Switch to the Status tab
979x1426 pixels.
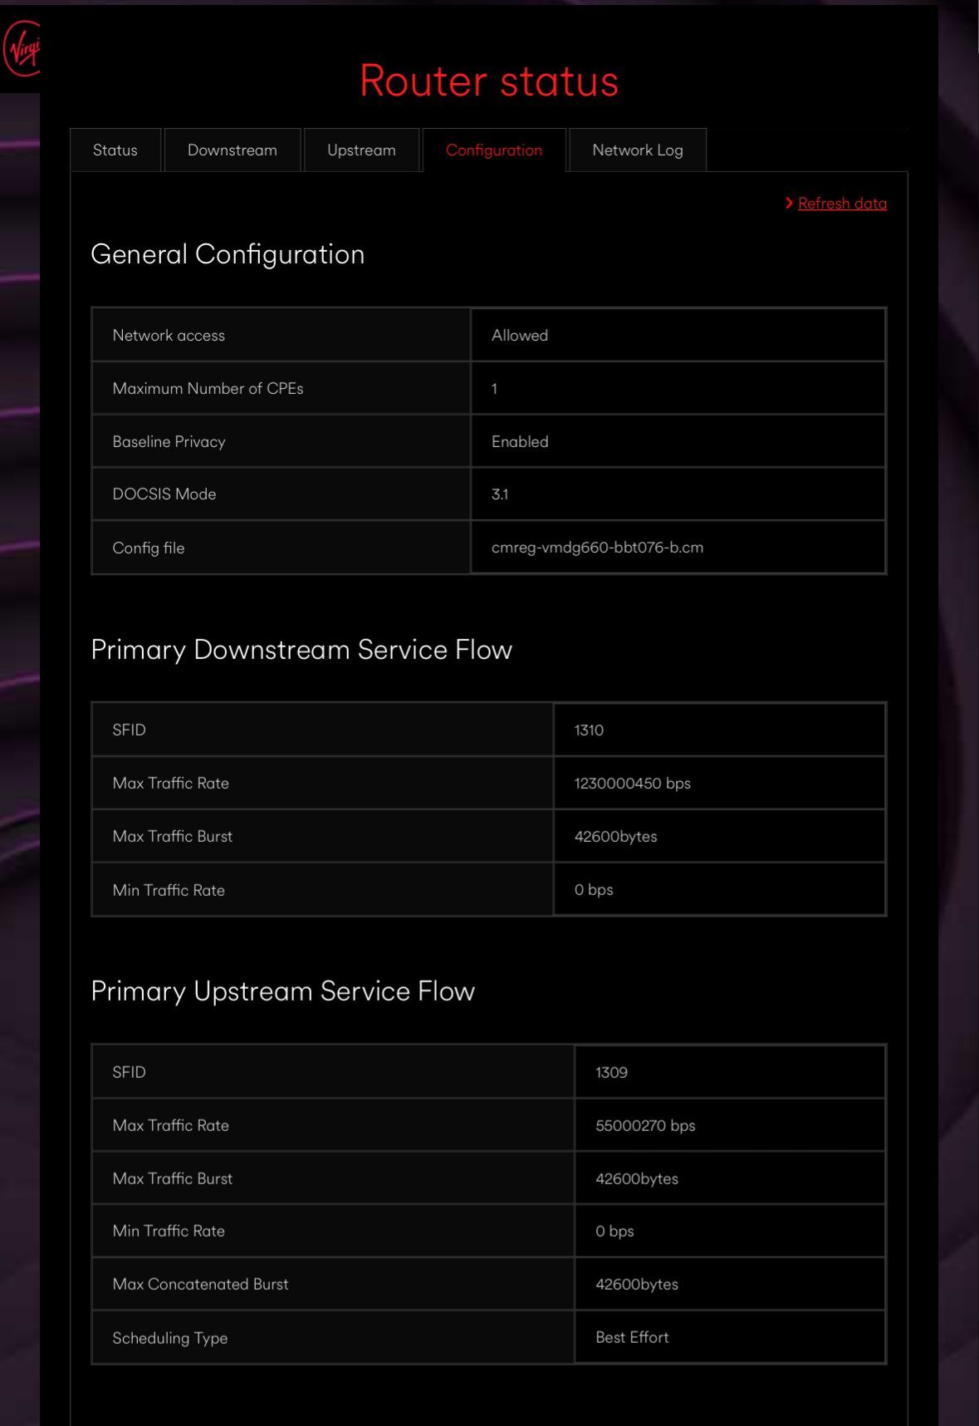click(x=115, y=150)
